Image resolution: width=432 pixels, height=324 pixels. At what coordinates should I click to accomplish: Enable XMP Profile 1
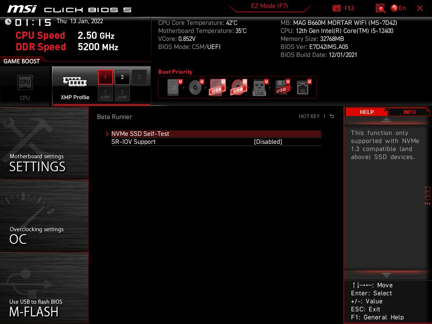point(105,77)
